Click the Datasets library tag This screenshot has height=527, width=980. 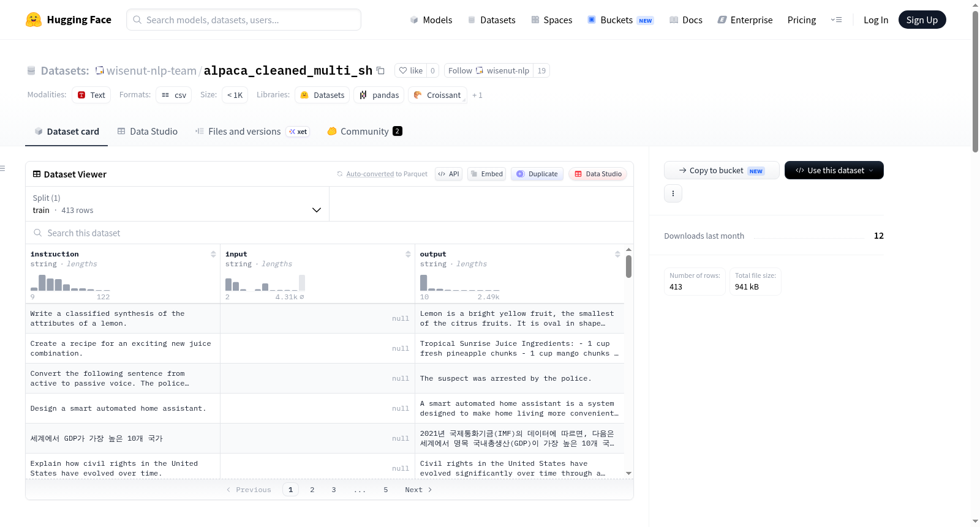pos(322,95)
